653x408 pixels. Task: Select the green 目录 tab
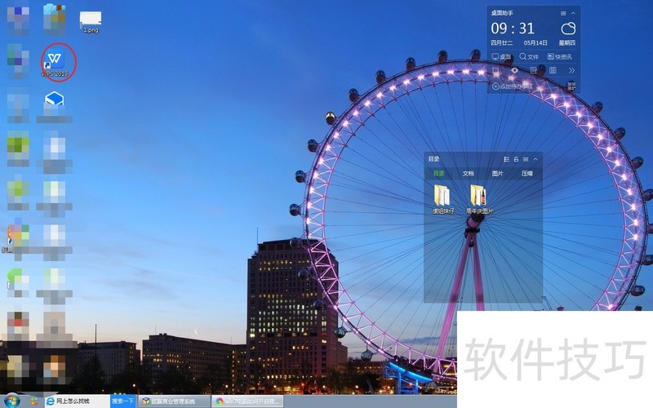tap(439, 173)
